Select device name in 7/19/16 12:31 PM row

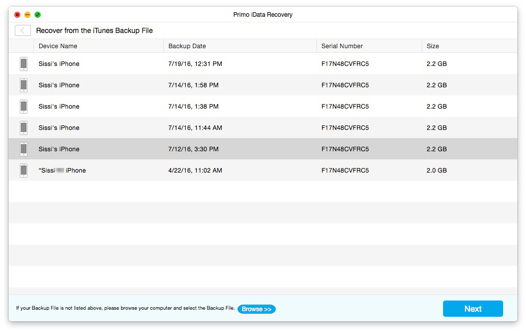pyautogui.click(x=59, y=64)
